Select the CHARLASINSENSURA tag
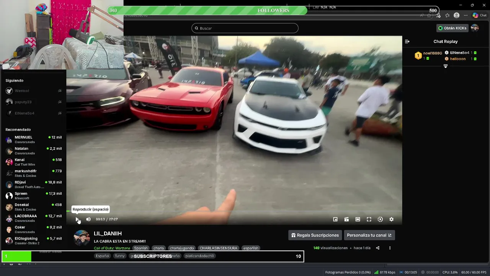The width and height of the screenshot is (490, 276). point(219,248)
